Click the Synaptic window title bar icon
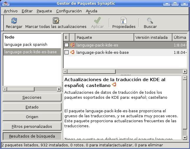Image resolution: width=190 pixels, height=149 pixels. 6,4
